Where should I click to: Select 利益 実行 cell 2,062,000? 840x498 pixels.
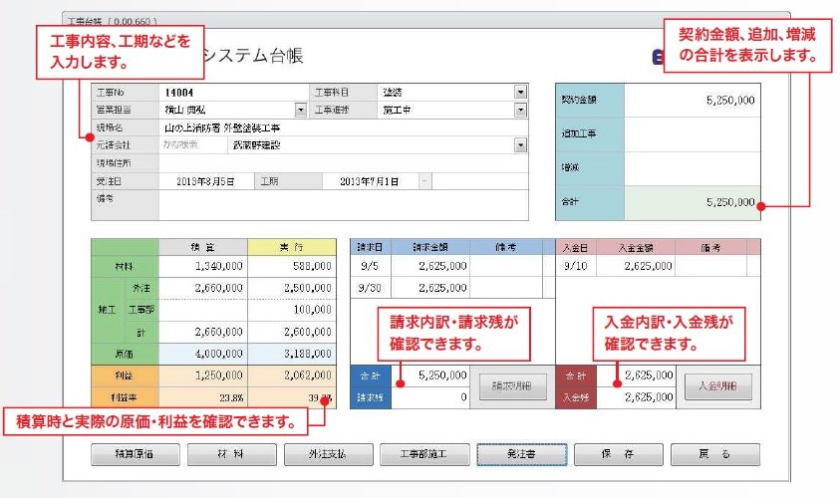(x=292, y=375)
